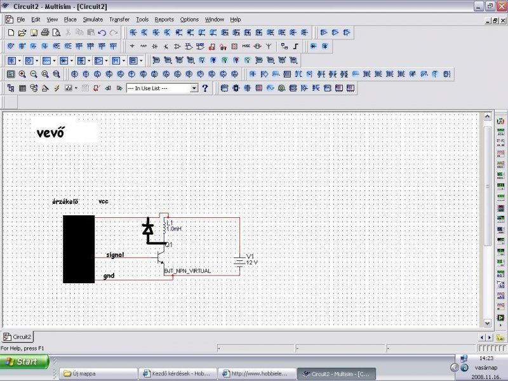Open the Simulate menu

tap(93, 20)
